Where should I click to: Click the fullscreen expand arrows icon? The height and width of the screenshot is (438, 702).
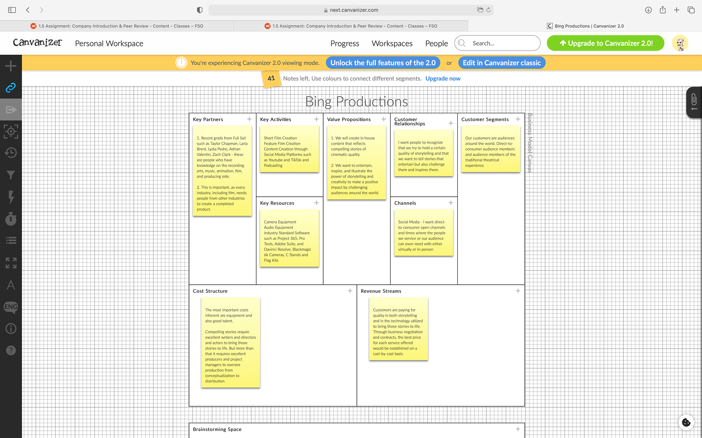11,263
